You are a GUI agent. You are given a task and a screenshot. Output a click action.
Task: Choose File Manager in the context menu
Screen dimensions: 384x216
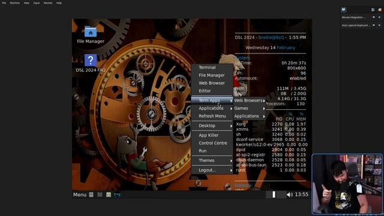coord(212,75)
